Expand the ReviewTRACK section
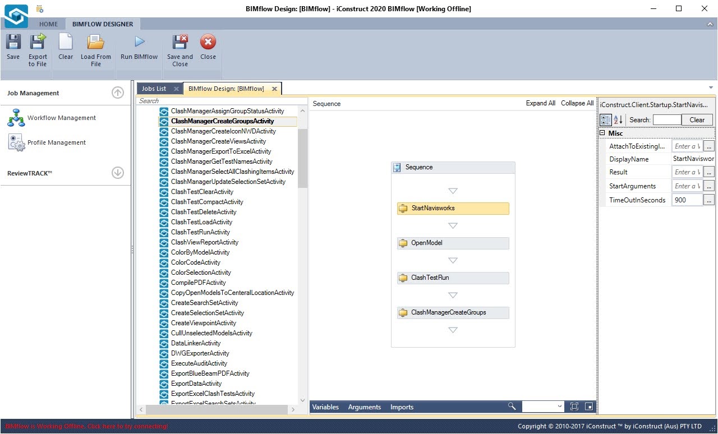 (x=118, y=173)
